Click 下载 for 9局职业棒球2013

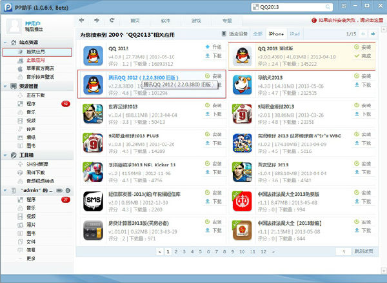(x=362, y=114)
